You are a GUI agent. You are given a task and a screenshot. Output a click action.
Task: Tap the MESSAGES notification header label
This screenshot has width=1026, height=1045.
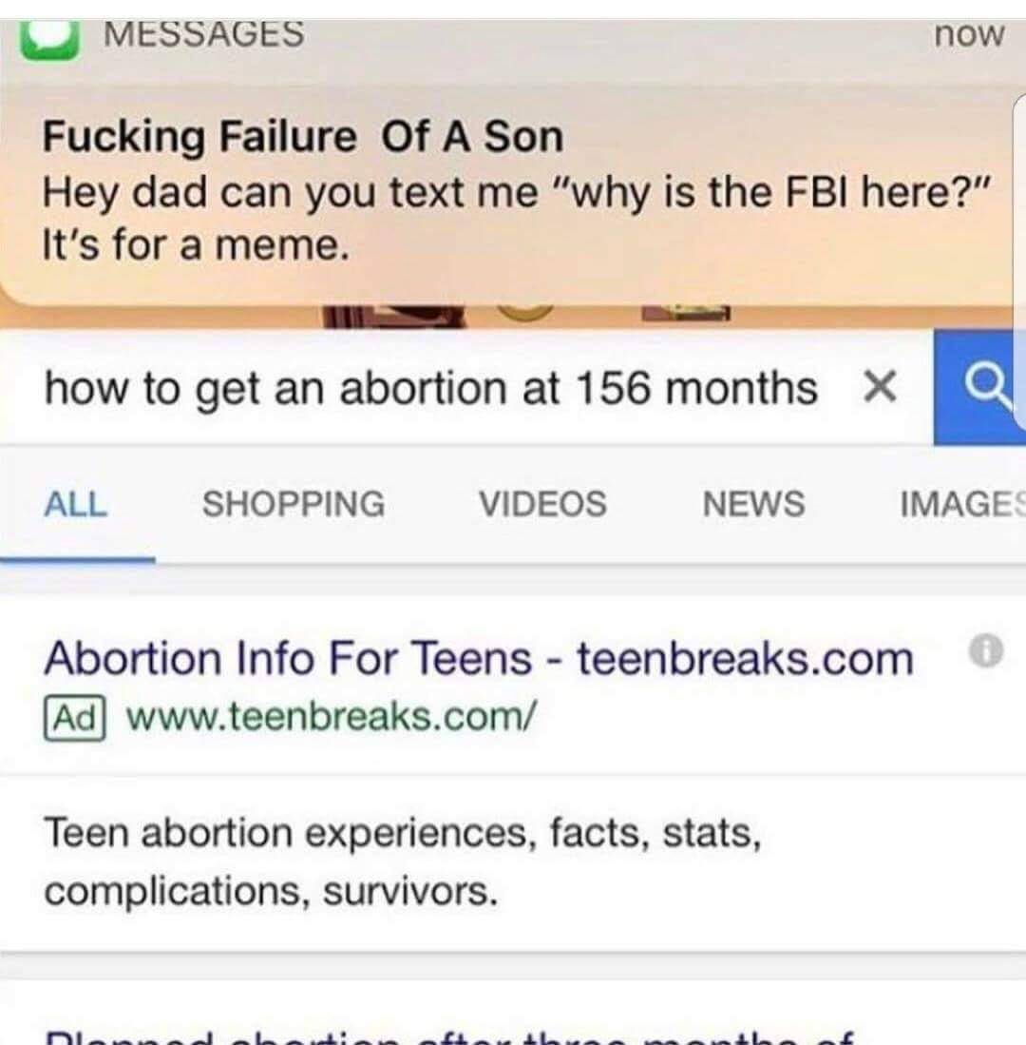[x=203, y=33]
